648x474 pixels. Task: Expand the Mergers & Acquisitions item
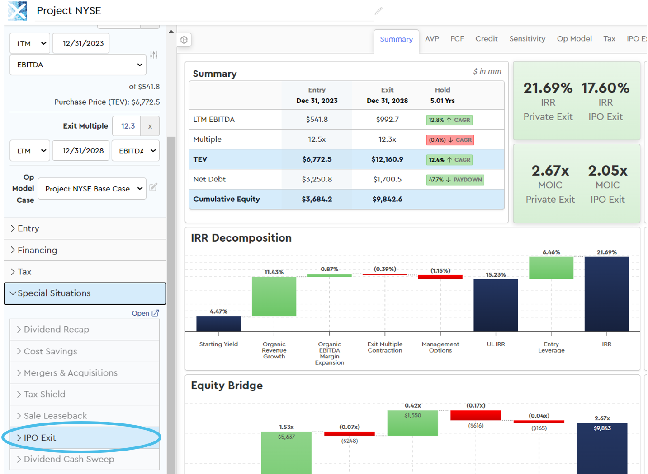coord(85,373)
